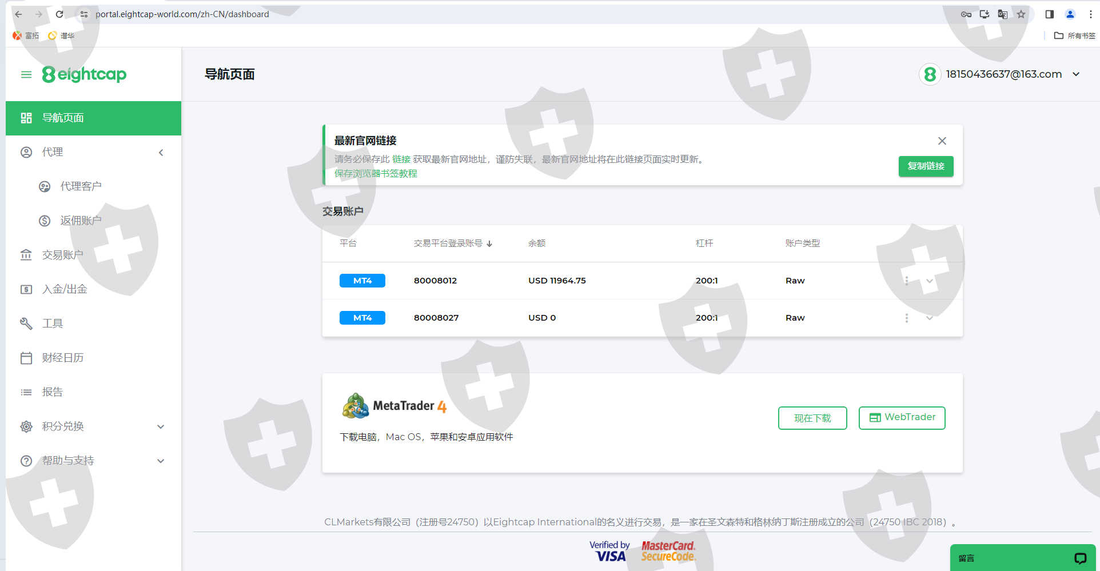Click the 账户类型 column header
Viewport: 1100px width, 571px height.
click(x=803, y=243)
